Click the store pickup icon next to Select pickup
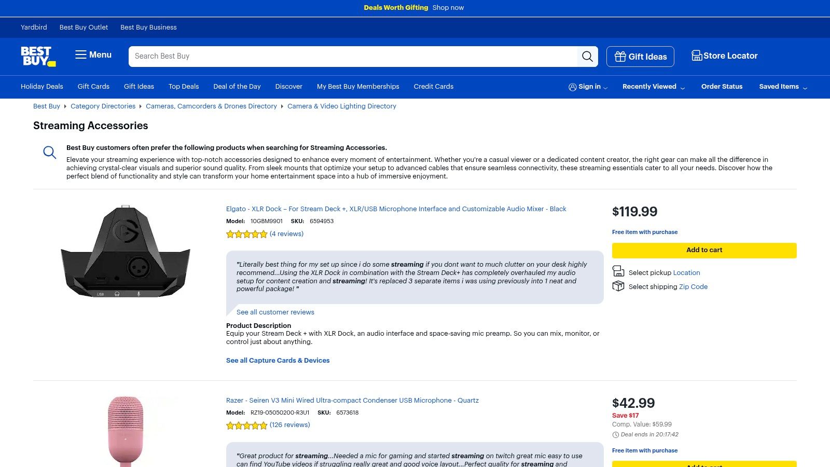This screenshot has height=467, width=830. point(618,271)
